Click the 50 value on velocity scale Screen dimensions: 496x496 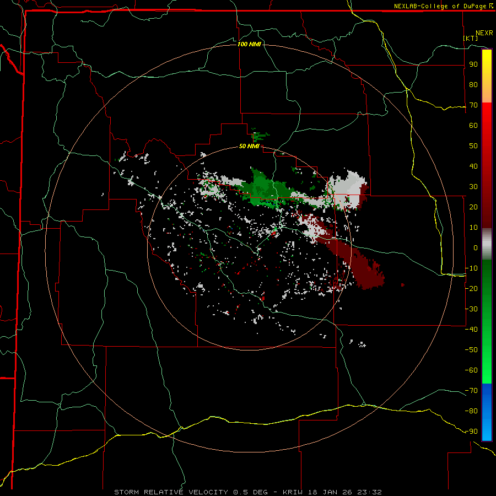473,146
